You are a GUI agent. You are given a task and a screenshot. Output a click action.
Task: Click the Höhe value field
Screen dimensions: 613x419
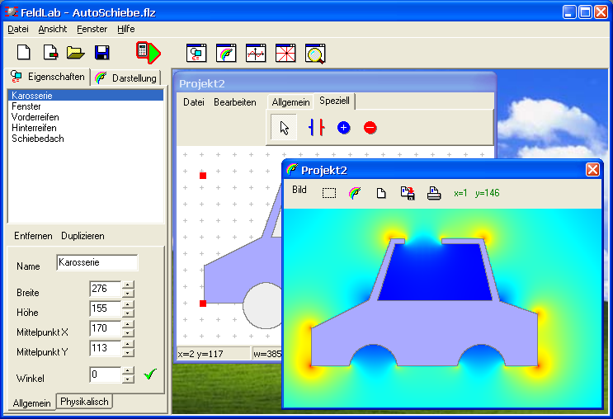tap(105, 308)
